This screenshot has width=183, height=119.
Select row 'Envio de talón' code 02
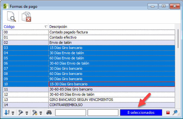click(x=89, y=43)
